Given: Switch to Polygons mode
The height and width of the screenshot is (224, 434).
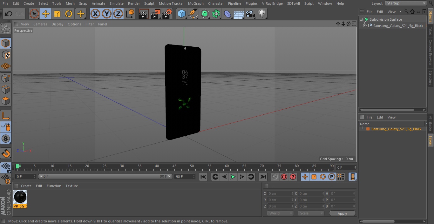Looking at the screenshot, I should 6,101.
